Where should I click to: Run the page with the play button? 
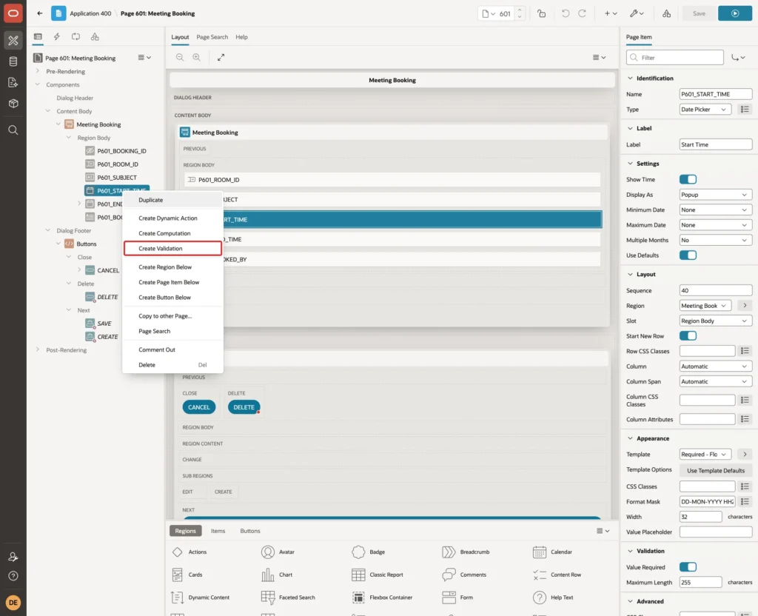[x=735, y=13]
